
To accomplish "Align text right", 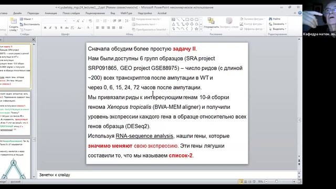I will [x=108, y=28].
